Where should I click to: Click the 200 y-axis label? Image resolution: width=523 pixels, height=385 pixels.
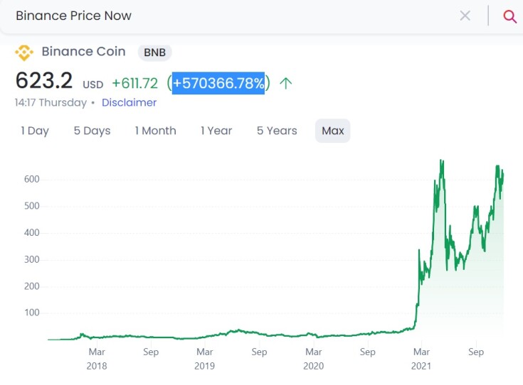32,286
